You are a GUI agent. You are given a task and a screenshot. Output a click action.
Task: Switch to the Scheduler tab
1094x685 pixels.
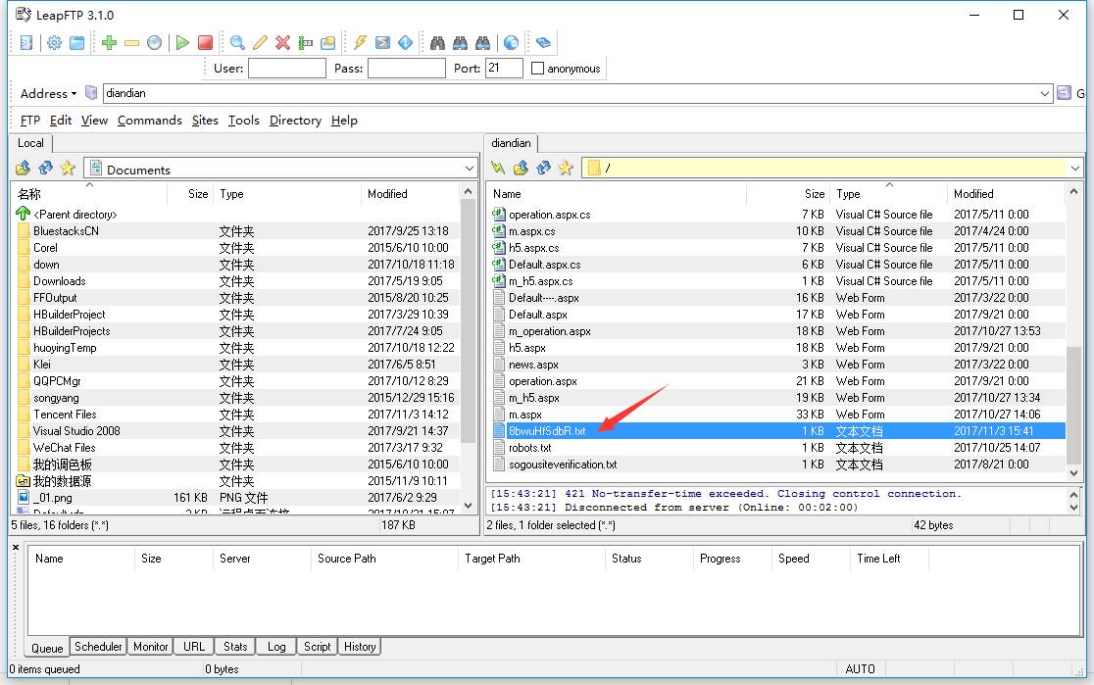99,647
